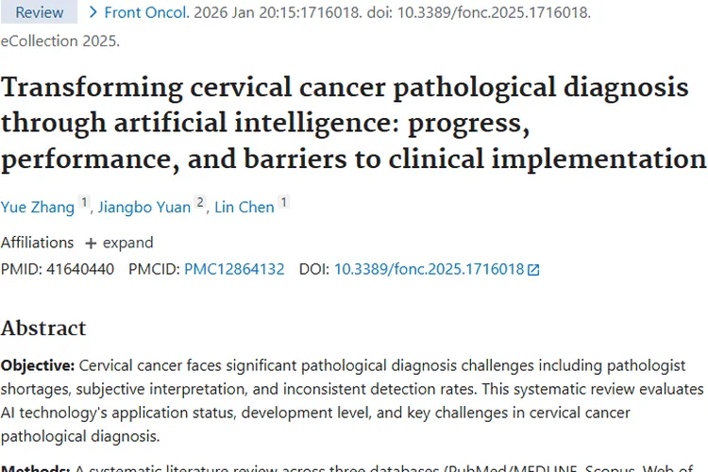Click affiliation superscript 1 beside Lin Chen
This screenshot has height=472, width=708.
coord(284,203)
